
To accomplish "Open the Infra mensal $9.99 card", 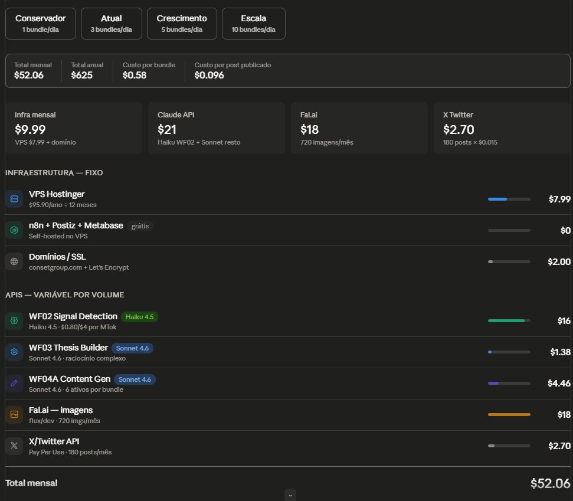I will tap(74, 128).
